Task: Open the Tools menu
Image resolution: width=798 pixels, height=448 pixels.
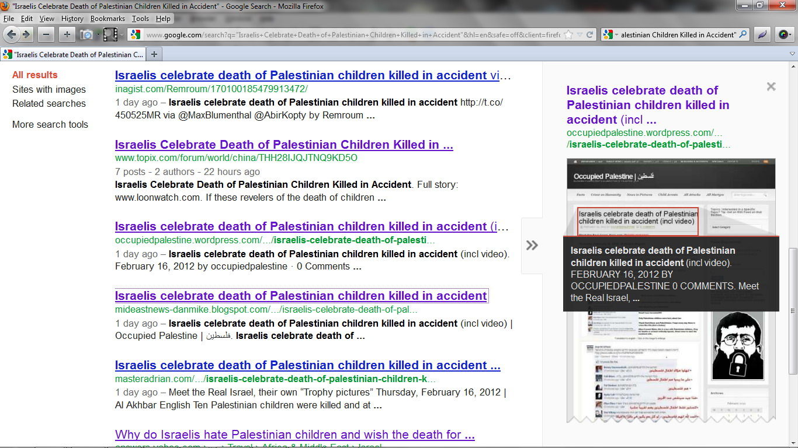Action: coord(140,19)
